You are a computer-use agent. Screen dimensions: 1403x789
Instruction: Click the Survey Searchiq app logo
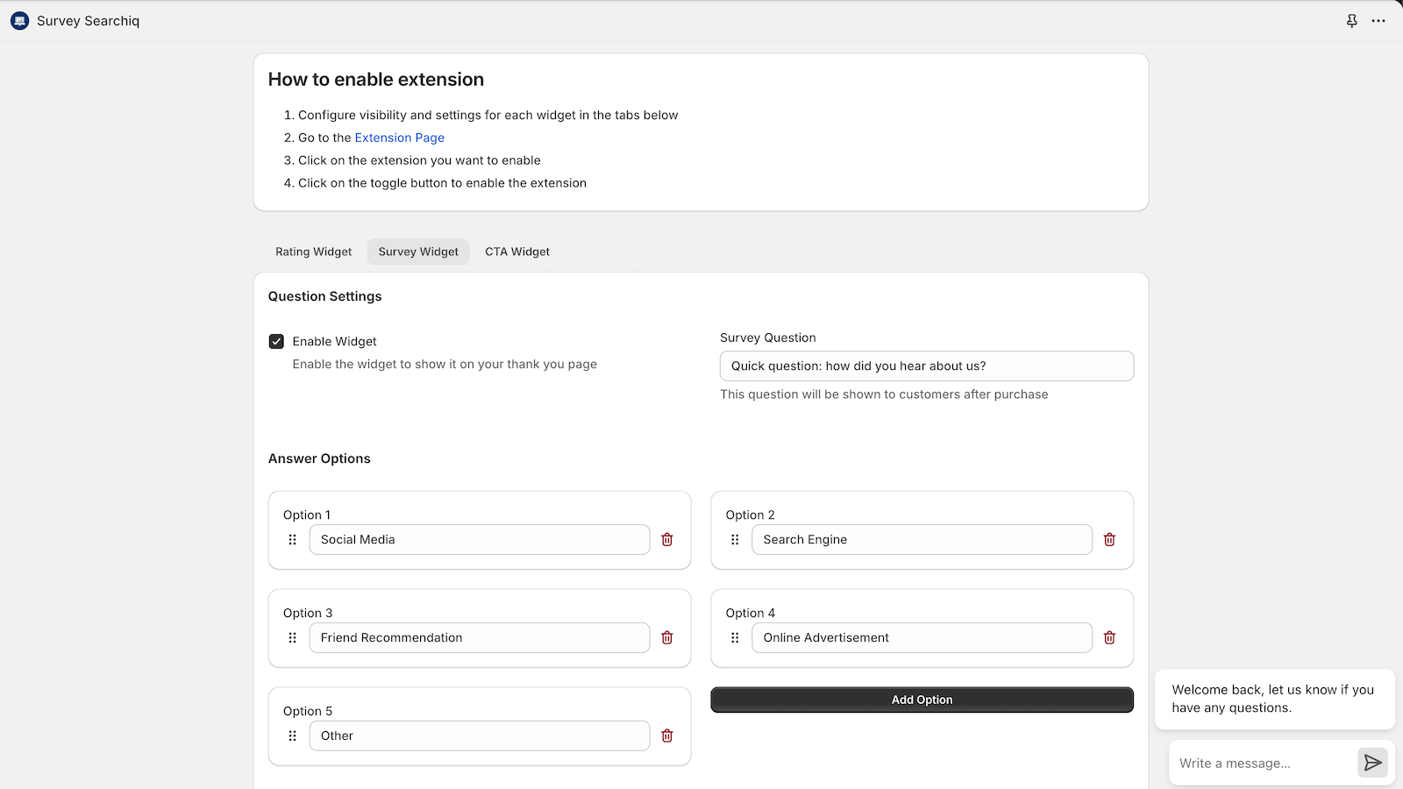tap(18, 20)
